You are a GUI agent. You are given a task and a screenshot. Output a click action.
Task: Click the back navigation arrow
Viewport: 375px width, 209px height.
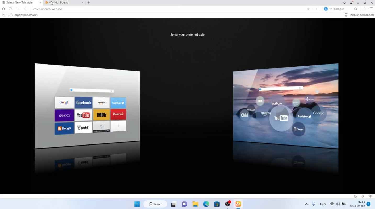pos(25,9)
